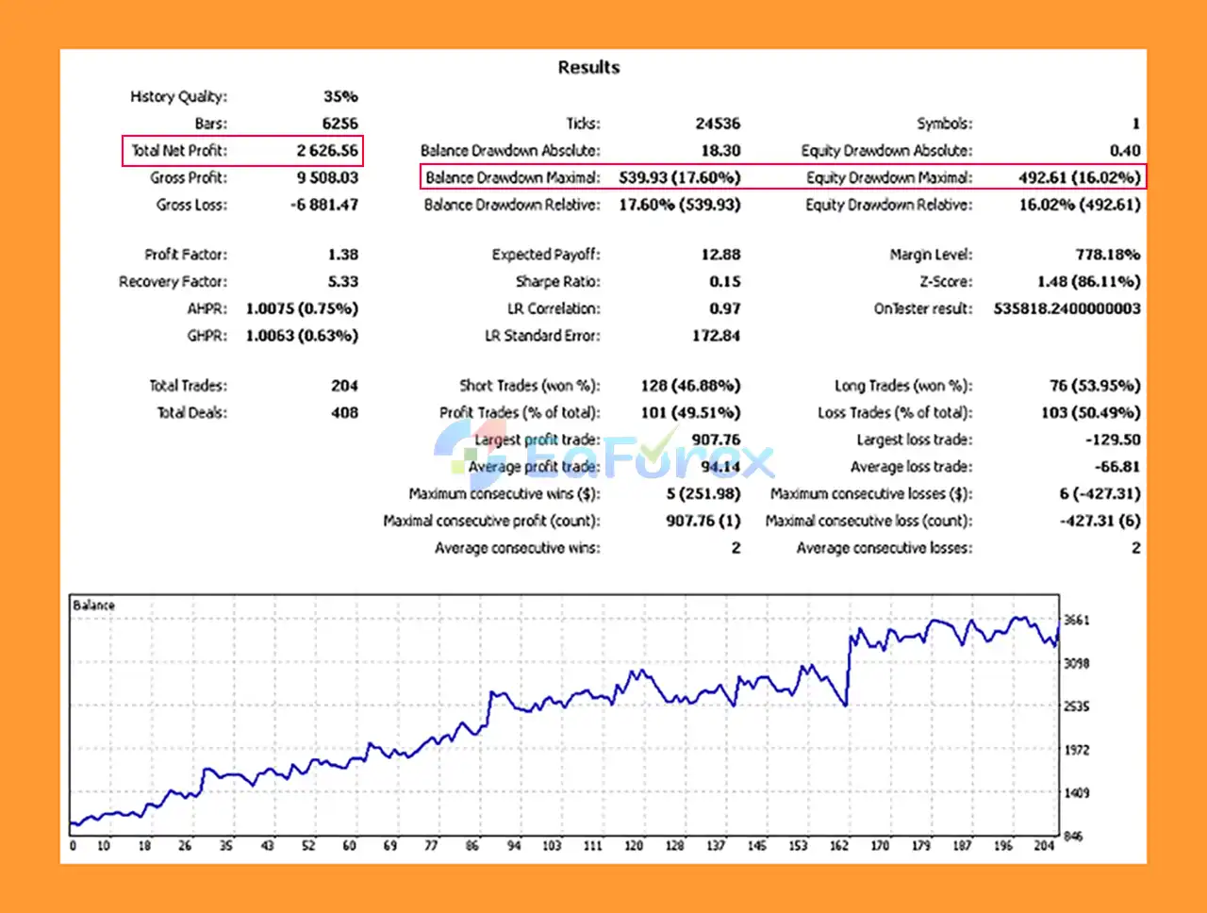
Task: Click the 3661 label on chart axis
Action: point(1076,621)
